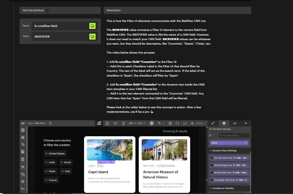Select the France filter radio
The height and width of the screenshot is (194, 293).
[x=46, y=180]
